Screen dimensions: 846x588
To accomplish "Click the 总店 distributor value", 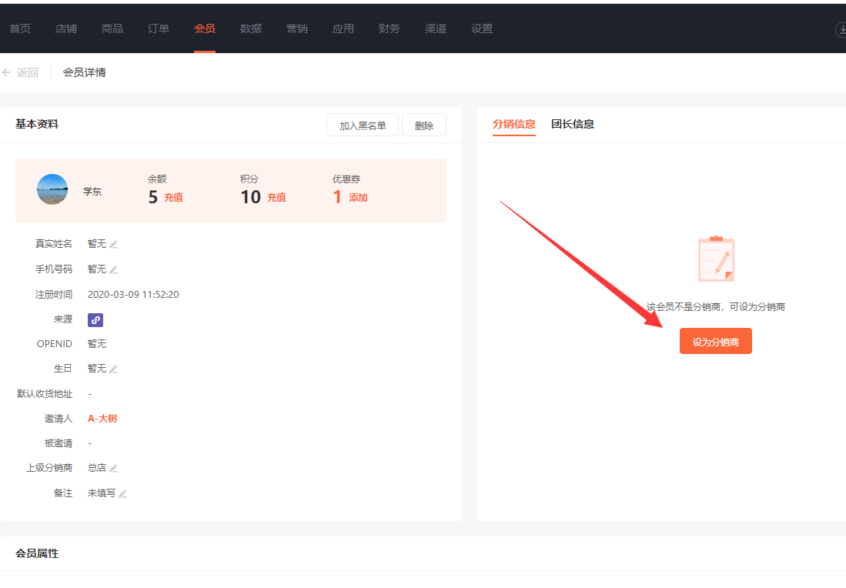I will 97,468.
